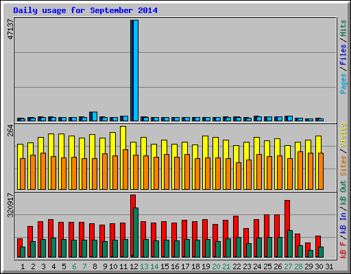Click the "Files" legend label
The width and height of the screenshot is (351, 274).
click(x=343, y=55)
